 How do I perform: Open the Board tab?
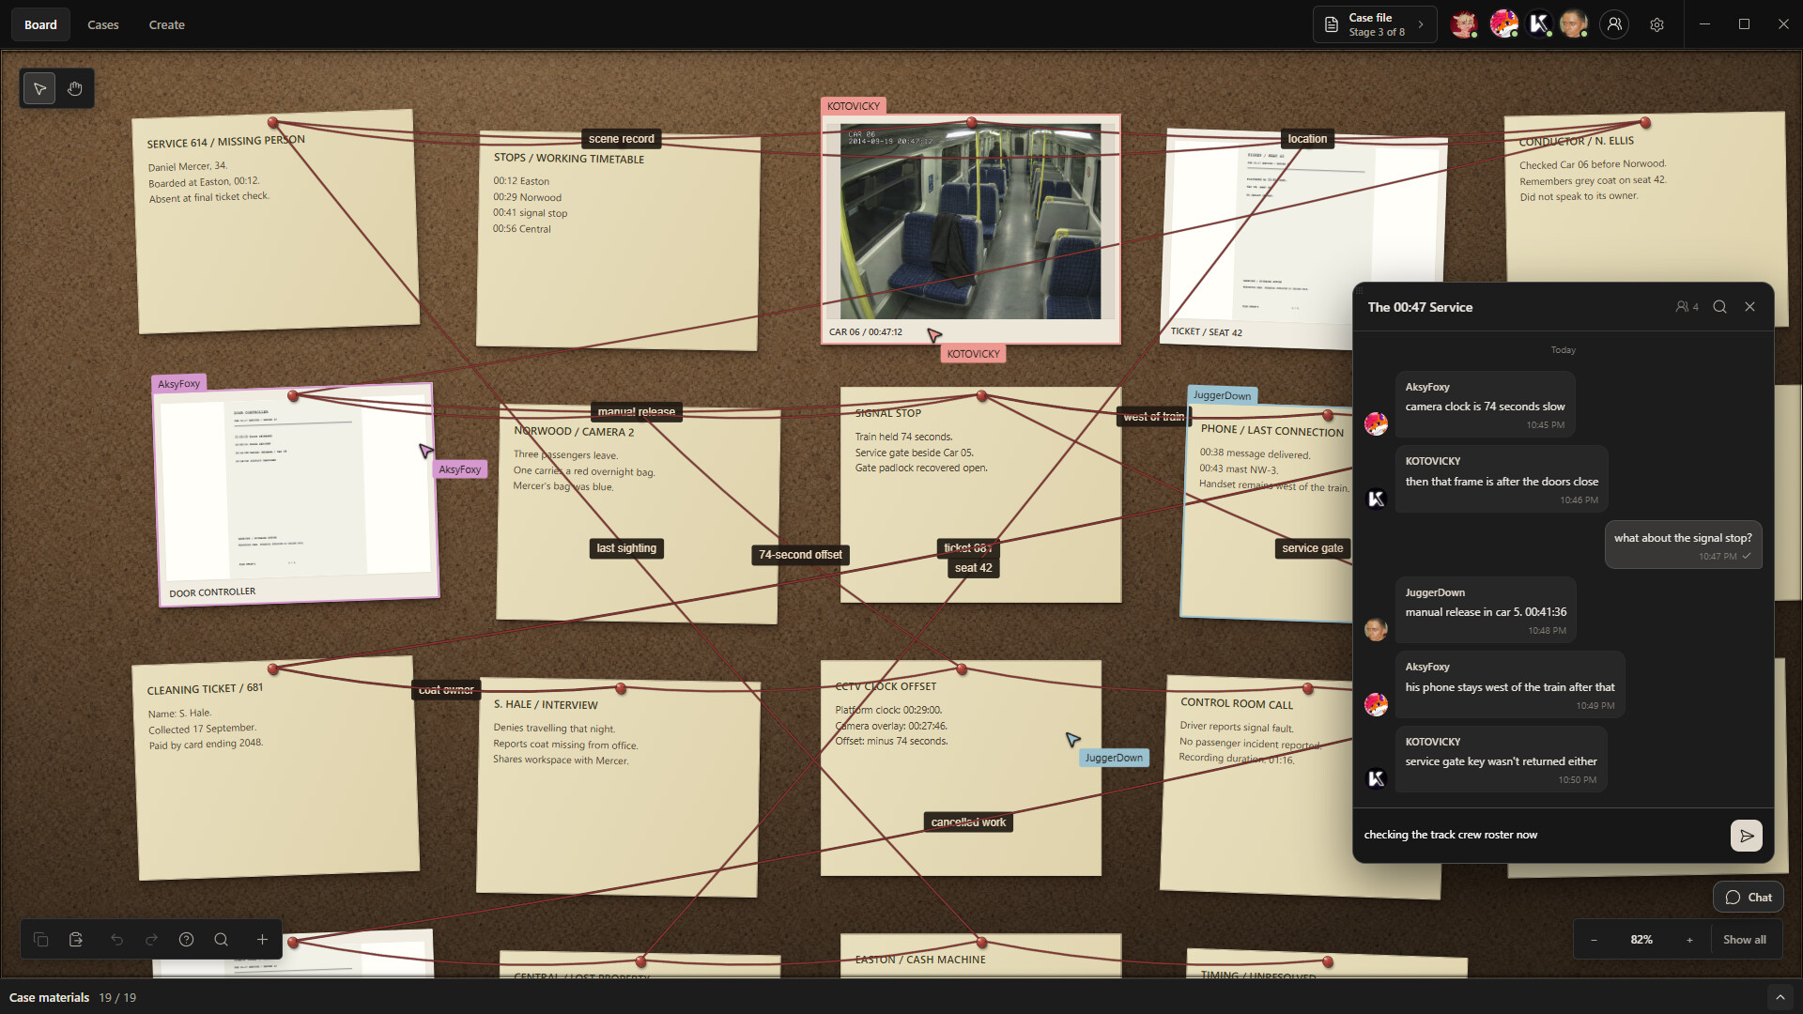(40, 25)
